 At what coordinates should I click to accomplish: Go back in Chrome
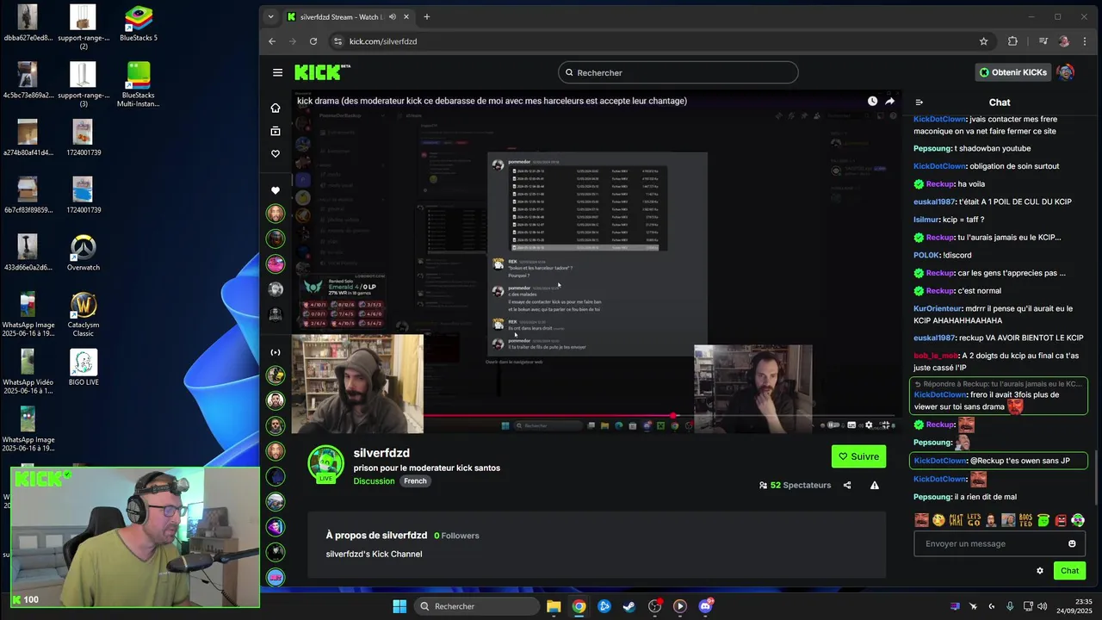click(272, 41)
